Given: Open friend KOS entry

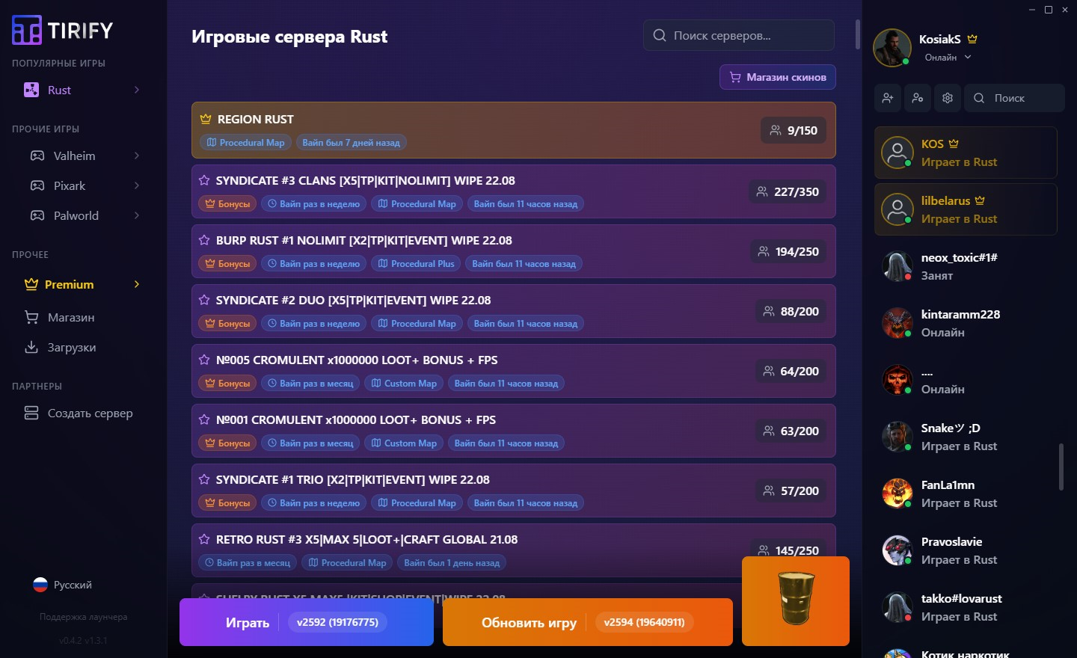Looking at the screenshot, I should click(x=966, y=153).
